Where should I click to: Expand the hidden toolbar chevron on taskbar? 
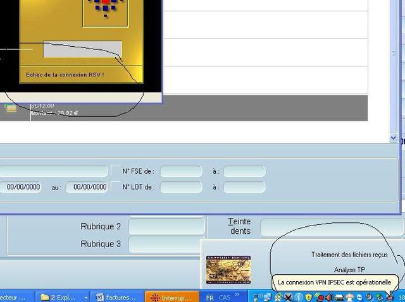(238, 295)
